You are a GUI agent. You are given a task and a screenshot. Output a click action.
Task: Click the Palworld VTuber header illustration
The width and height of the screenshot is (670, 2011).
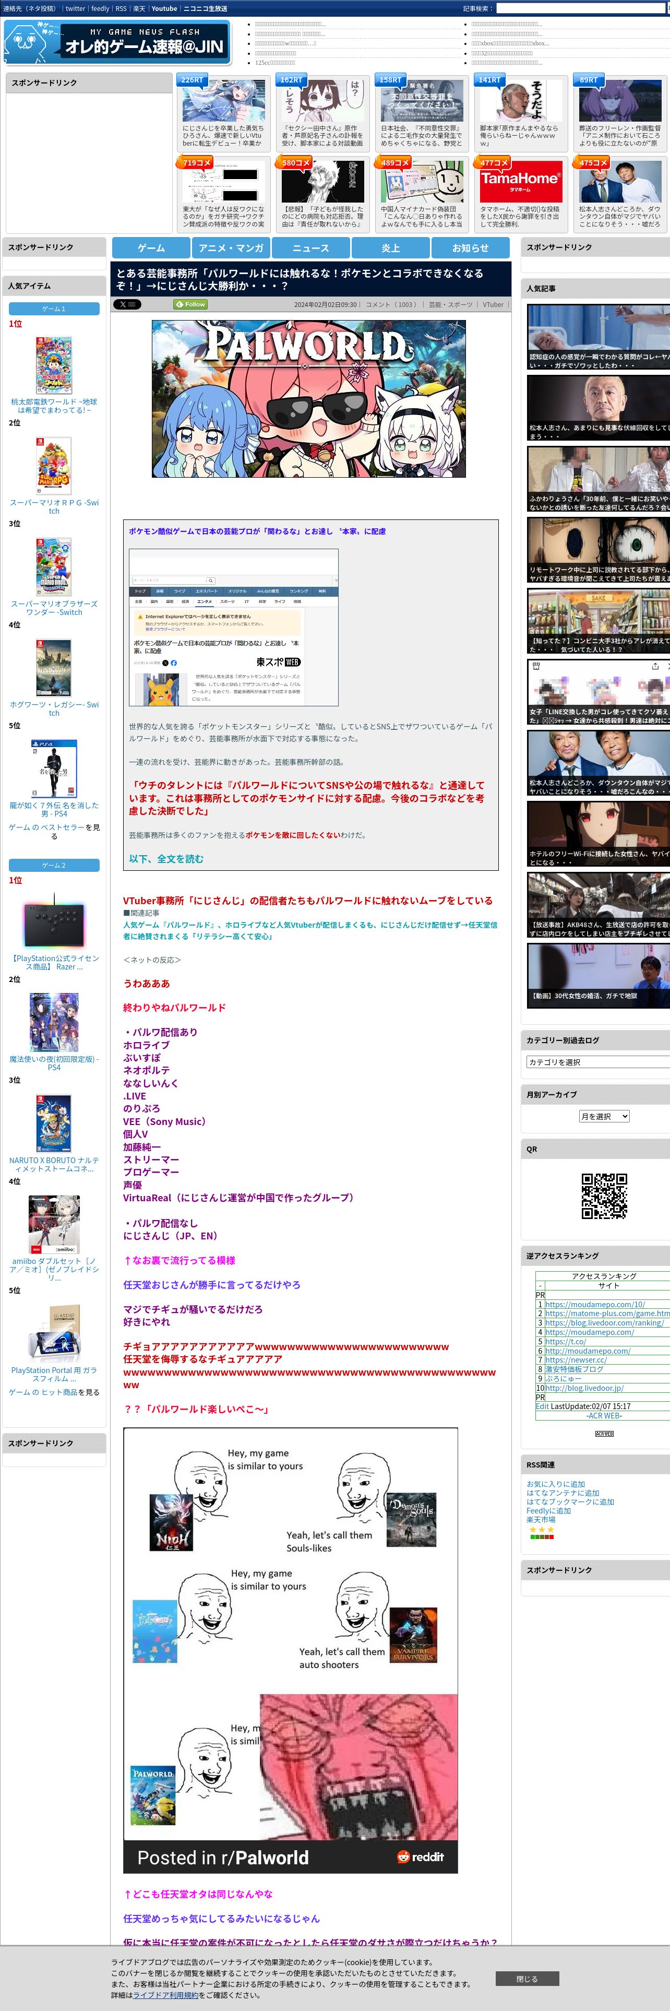pos(309,399)
